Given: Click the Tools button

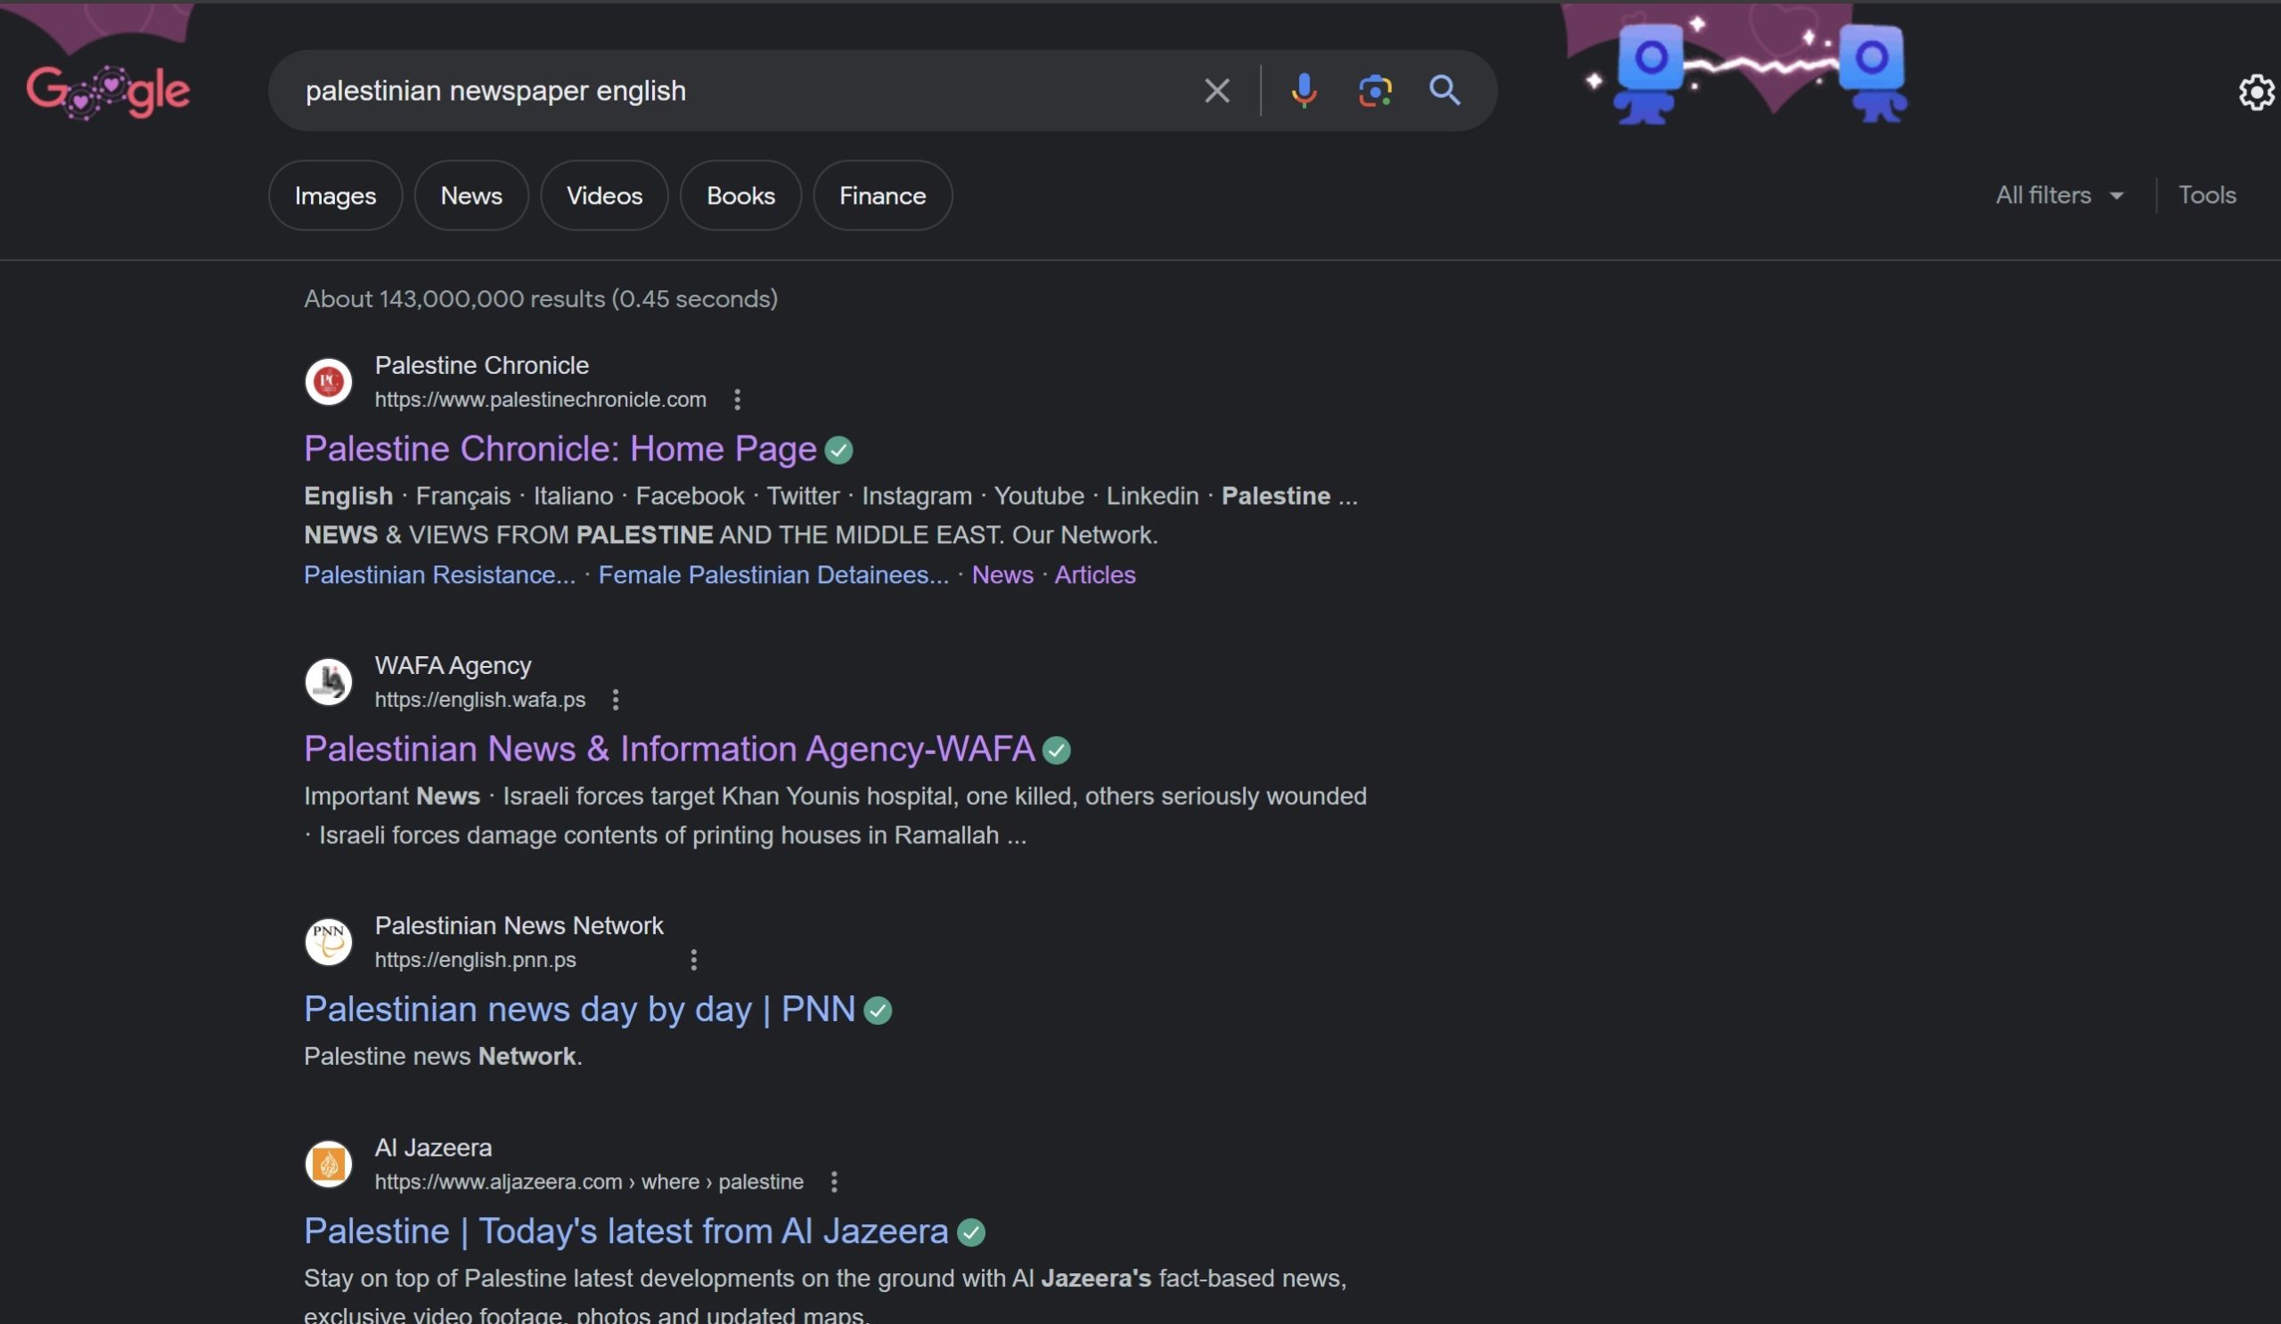Looking at the screenshot, I should (x=2206, y=195).
